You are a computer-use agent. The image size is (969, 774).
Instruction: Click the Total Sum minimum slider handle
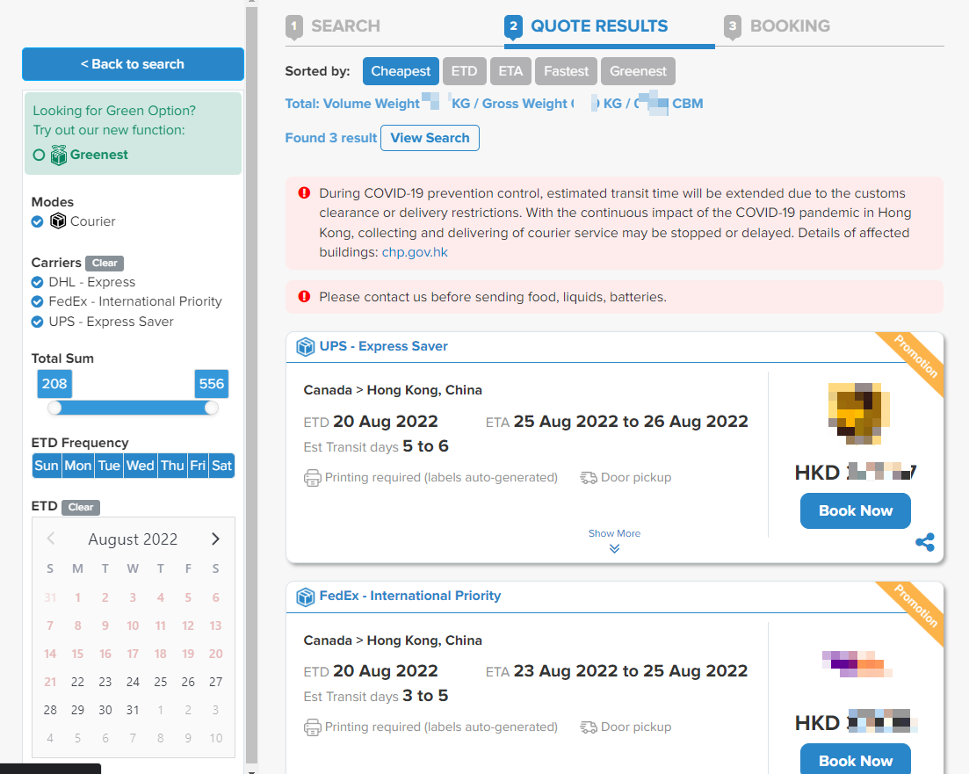click(x=55, y=408)
